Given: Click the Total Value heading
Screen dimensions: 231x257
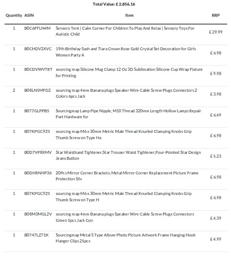Looking at the screenshot, I should pyautogui.click(x=114, y=4).
